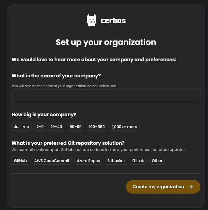Click the How big is your company label

(x=44, y=115)
